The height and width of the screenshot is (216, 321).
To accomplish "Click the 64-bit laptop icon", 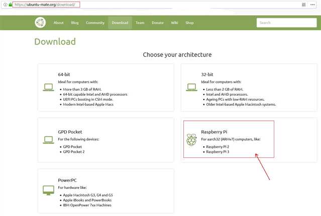I will pyautogui.click(x=49, y=87).
